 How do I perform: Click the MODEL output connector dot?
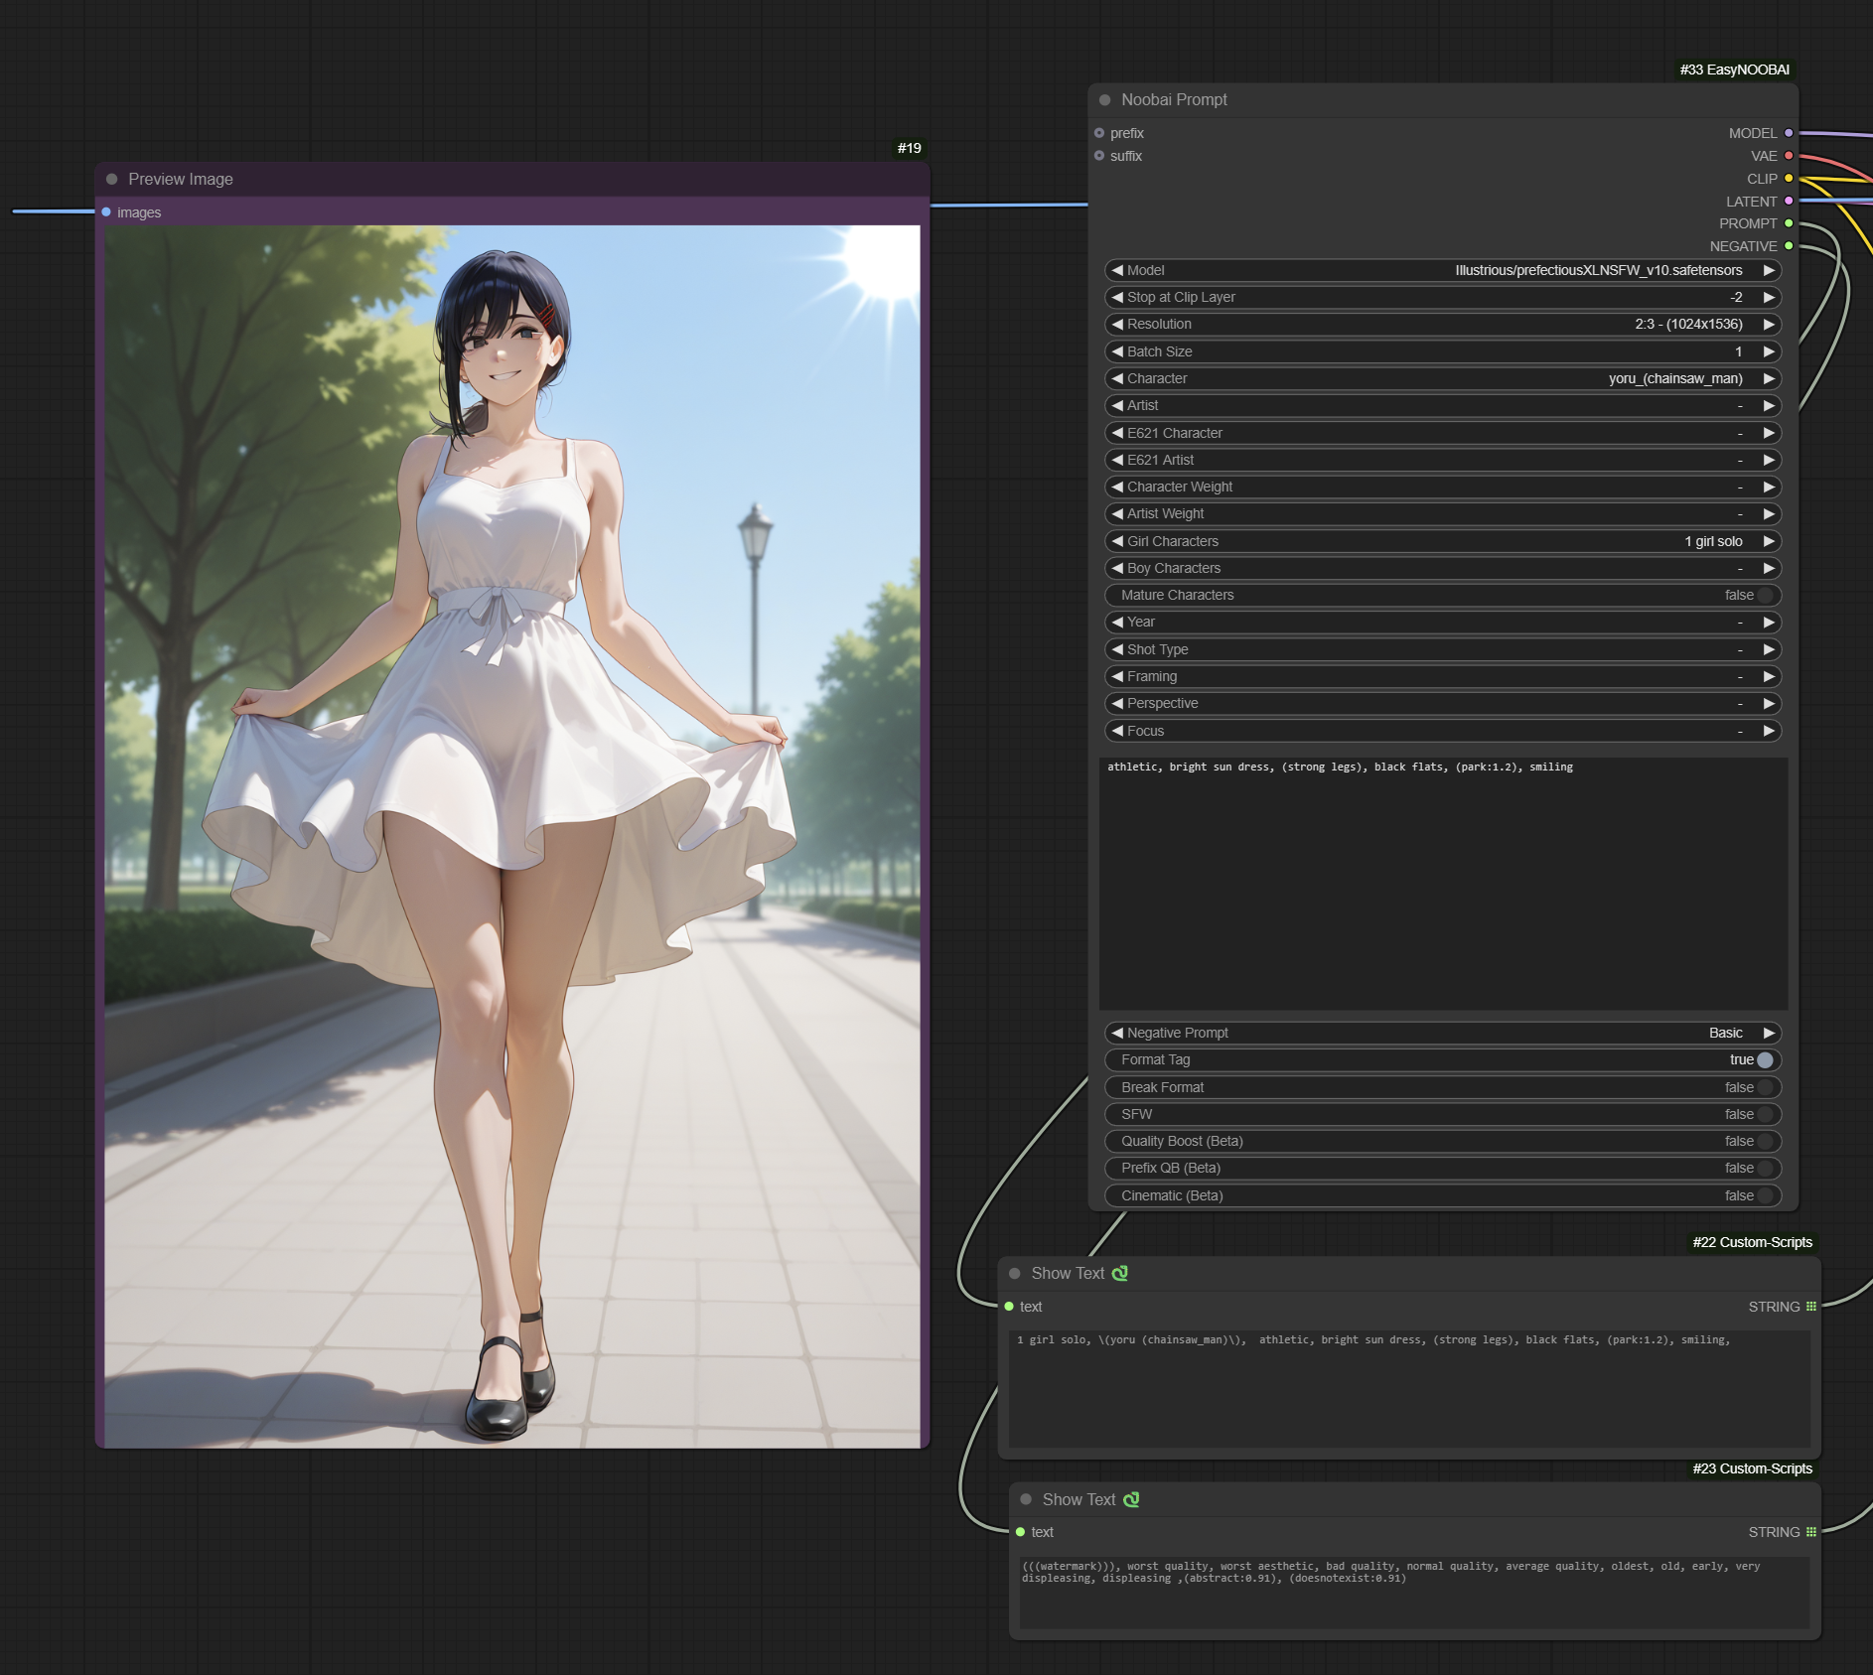coord(1789,133)
